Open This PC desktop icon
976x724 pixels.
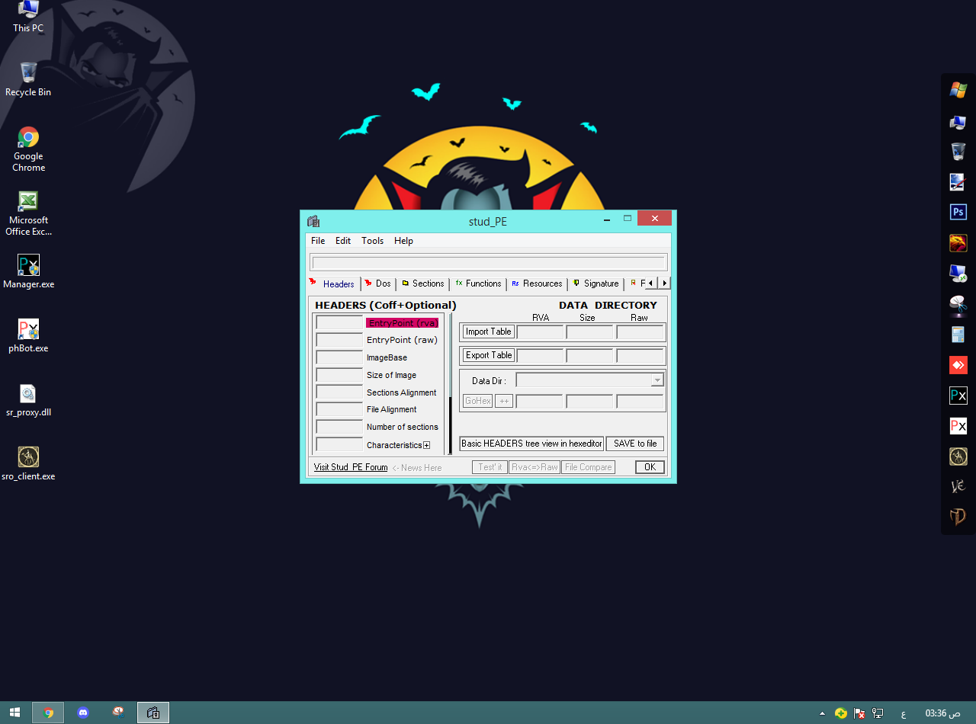(28, 17)
